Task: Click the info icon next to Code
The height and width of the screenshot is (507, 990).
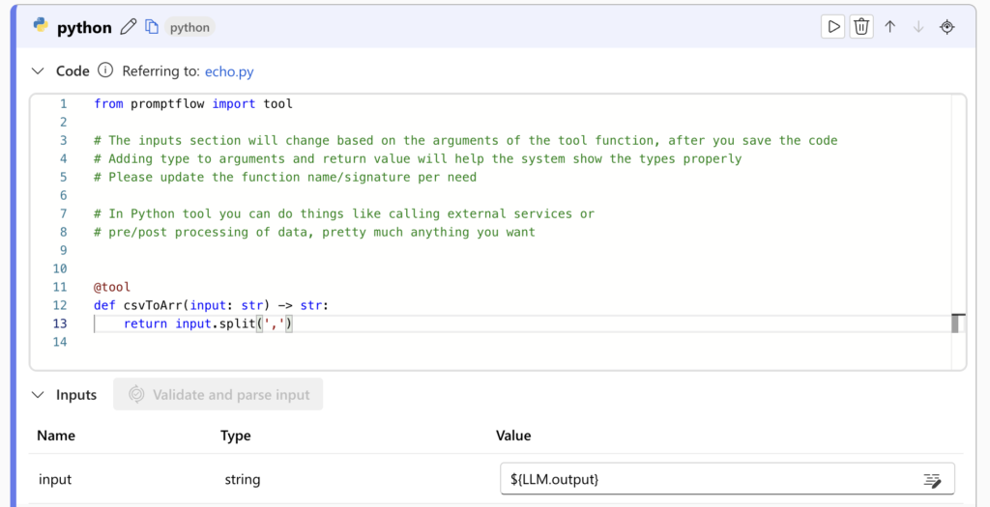Action: [105, 70]
